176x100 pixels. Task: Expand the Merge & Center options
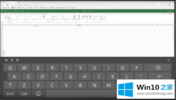pyautogui.click(x=60, y=19)
